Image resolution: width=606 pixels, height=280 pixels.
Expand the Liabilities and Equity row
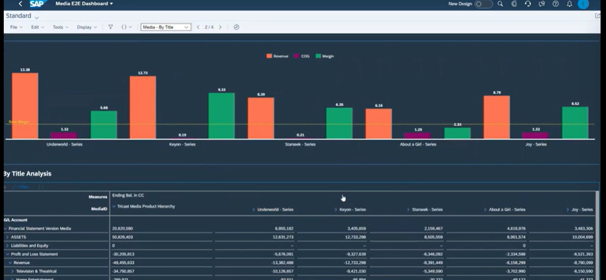pyautogui.click(x=7, y=246)
